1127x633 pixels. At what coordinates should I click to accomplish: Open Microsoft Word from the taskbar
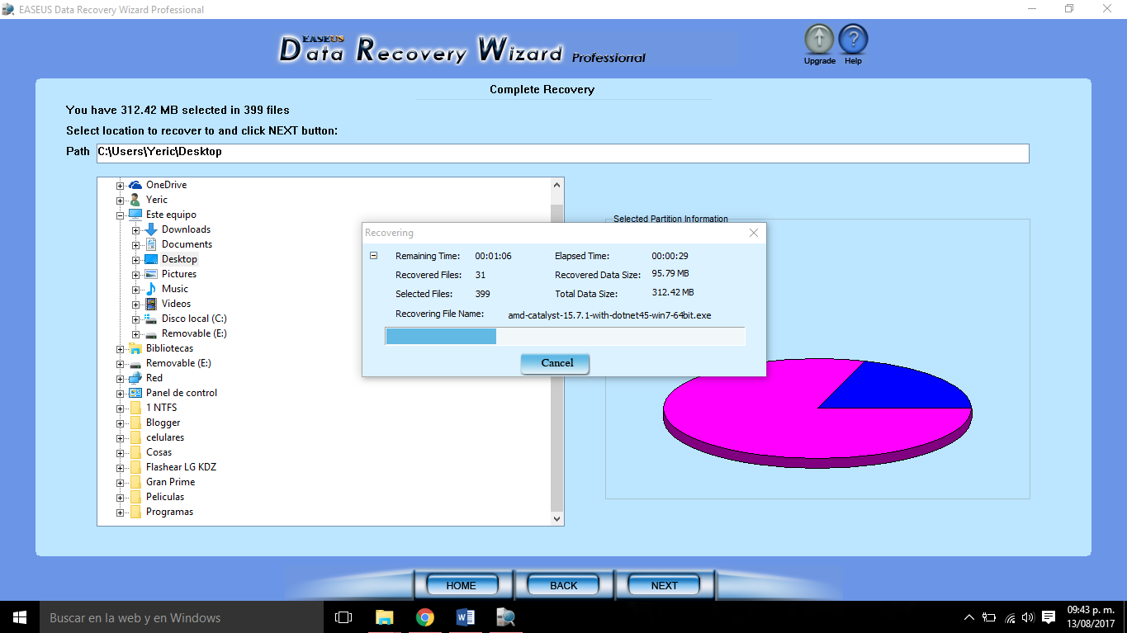pyautogui.click(x=465, y=617)
